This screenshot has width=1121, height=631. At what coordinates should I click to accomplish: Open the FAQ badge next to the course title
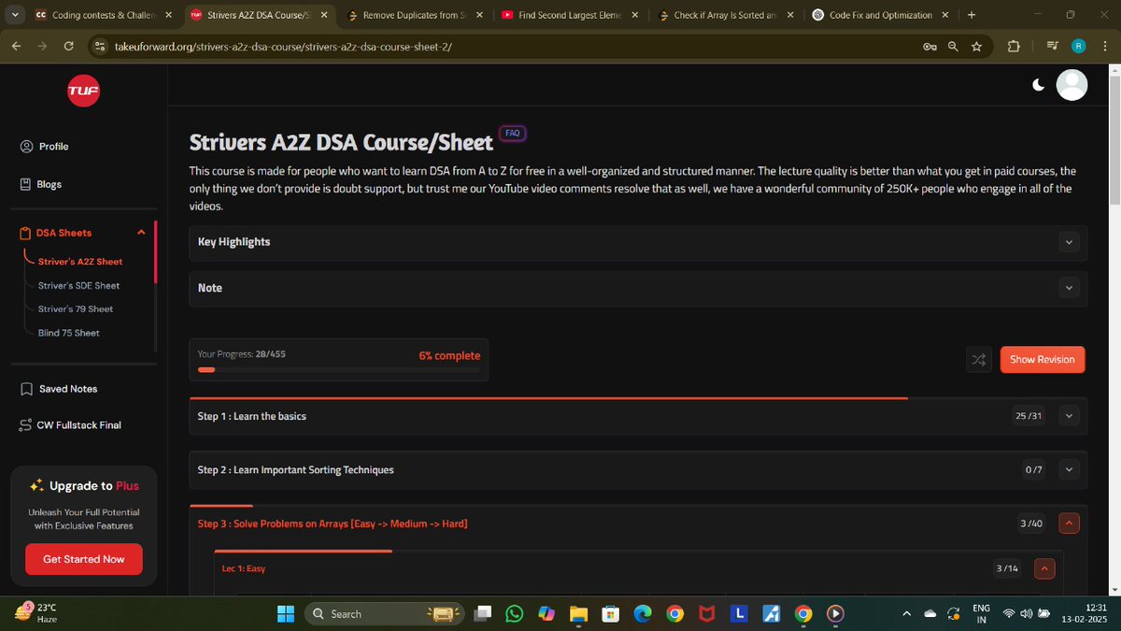pos(512,133)
